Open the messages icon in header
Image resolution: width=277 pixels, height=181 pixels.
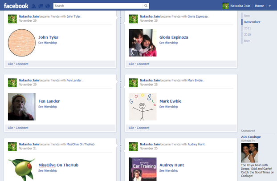(x=41, y=6)
